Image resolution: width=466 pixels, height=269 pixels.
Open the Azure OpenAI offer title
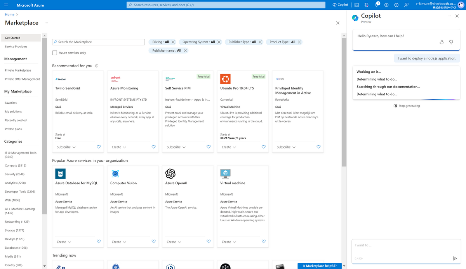pos(176,183)
